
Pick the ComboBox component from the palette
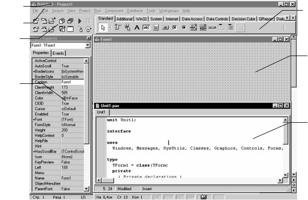203,27
